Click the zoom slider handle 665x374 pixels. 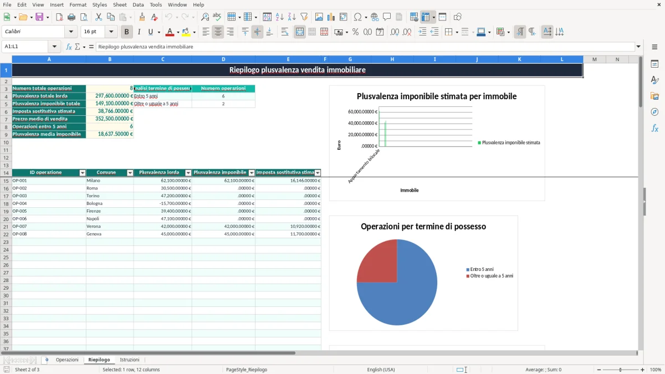click(620, 370)
